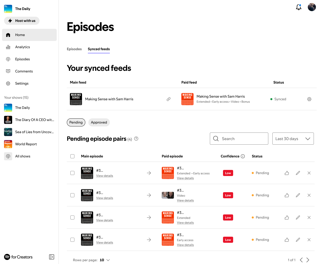
Task: Go to the next page arrow
Action: pos(308,260)
